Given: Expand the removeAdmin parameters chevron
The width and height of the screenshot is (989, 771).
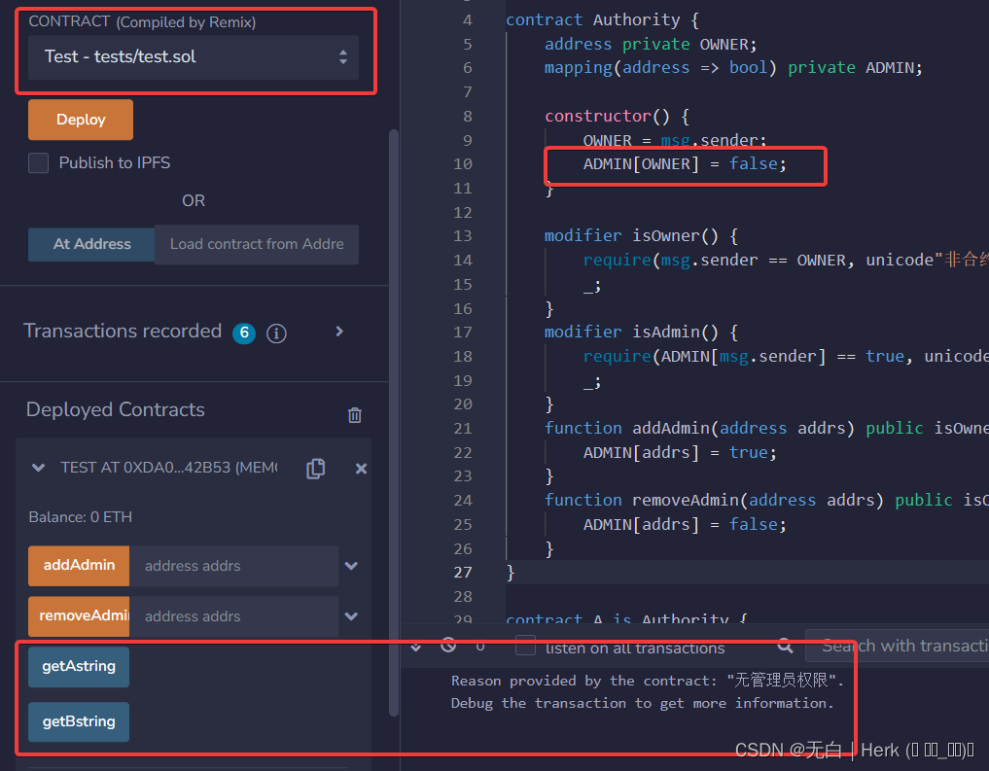Looking at the screenshot, I should pyautogui.click(x=351, y=615).
